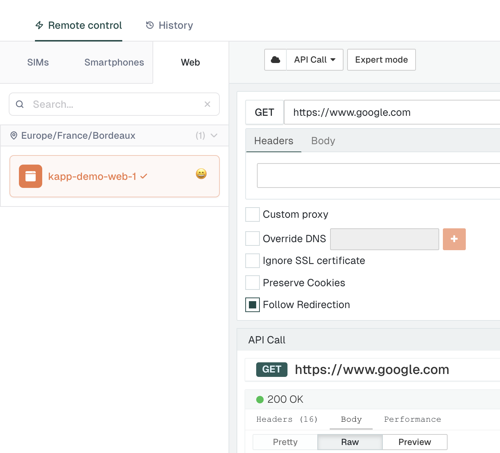Click the green 200 OK status dot
The height and width of the screenshot is (453, 500).
[x=260, y=399]
